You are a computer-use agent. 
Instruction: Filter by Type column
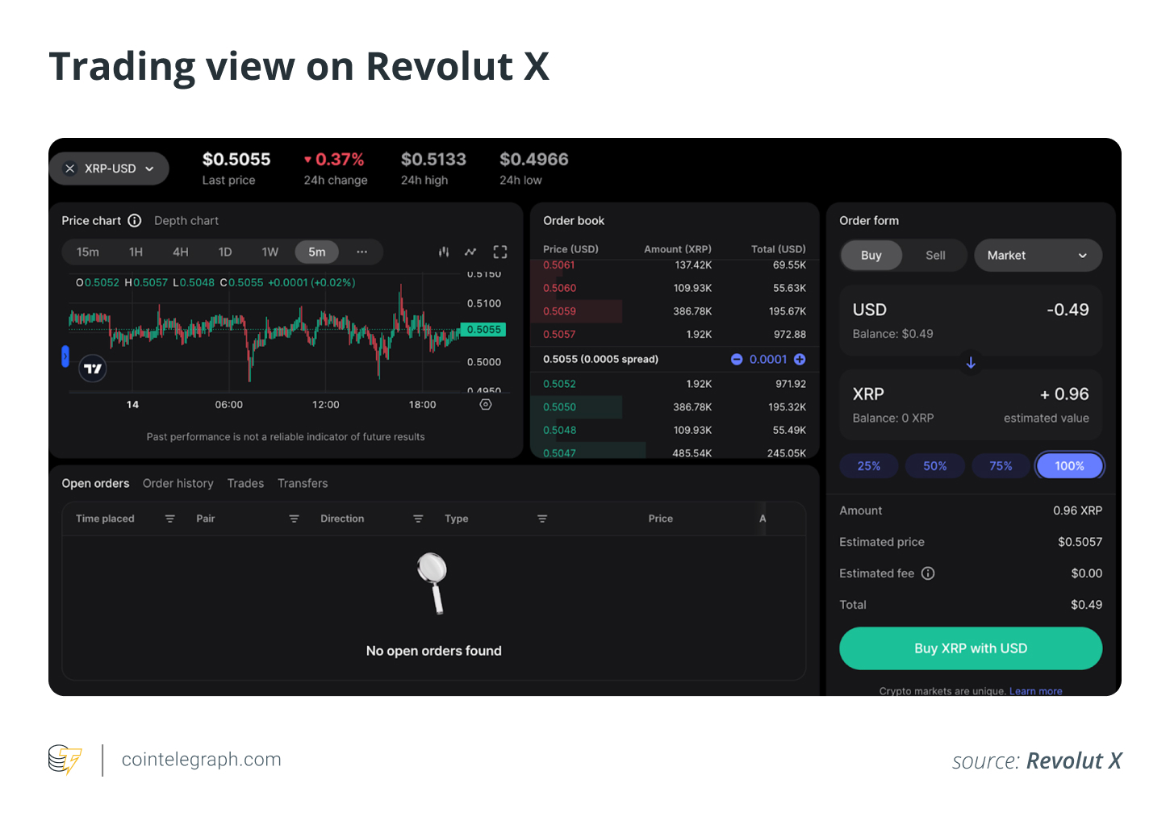click(x=542, y=519)
